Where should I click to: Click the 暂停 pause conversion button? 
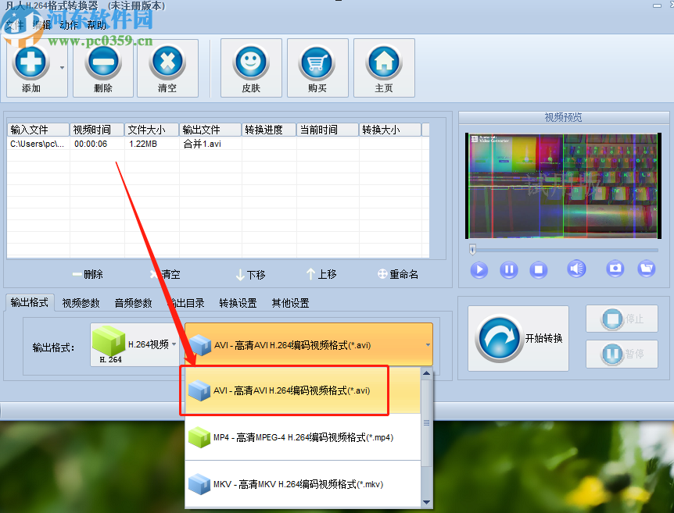pos(622,354)
